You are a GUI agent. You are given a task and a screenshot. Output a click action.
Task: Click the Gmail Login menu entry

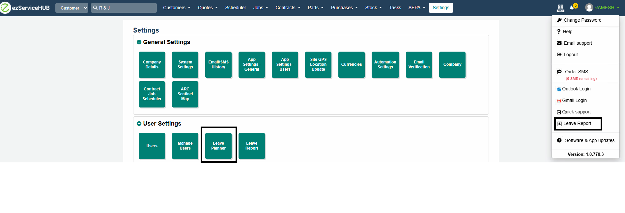pos(574,101)
